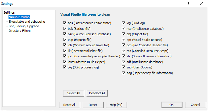Toggle ncb (Intellisense database) checkbox

coord(123,29)
